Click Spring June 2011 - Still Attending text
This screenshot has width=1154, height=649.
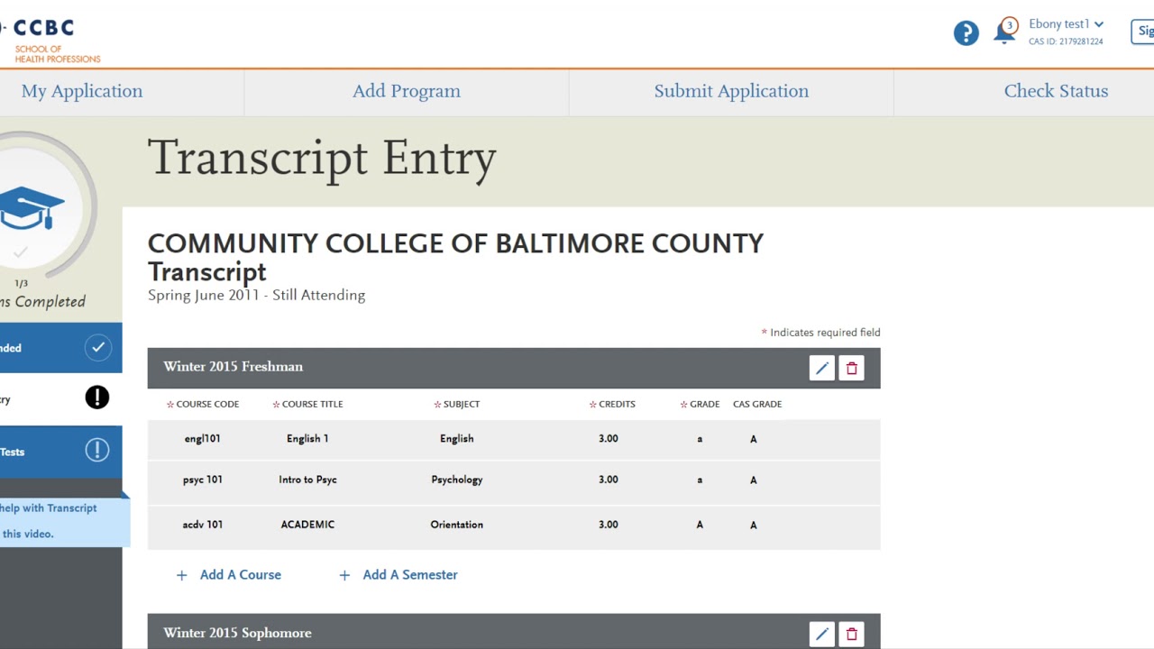pyautogui.click(x=256, y=295)
